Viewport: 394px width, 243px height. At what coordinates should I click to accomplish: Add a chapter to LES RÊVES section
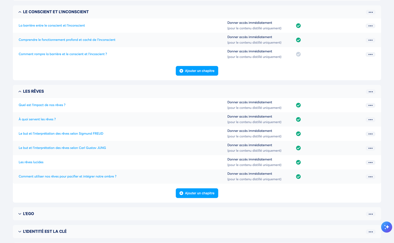(197, 193)
